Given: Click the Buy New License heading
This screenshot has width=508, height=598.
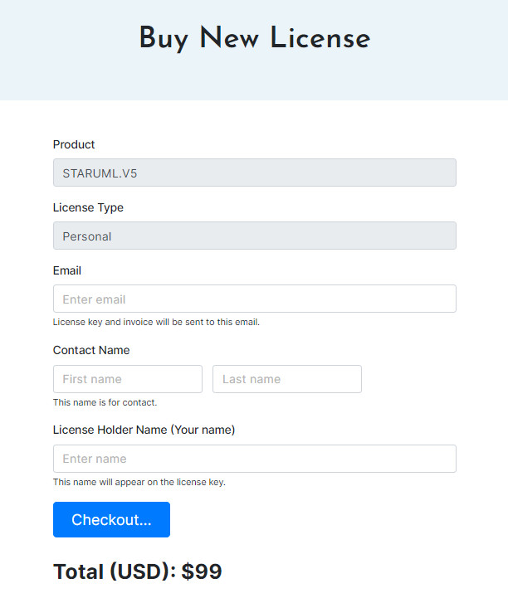Looking at the screenshot, I should (254, 38).
